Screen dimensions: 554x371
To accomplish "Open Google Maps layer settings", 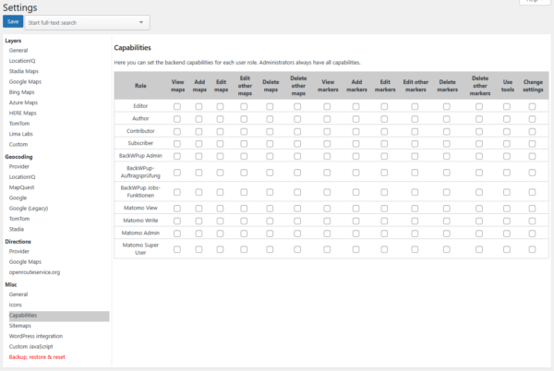I will coord(26,81).
